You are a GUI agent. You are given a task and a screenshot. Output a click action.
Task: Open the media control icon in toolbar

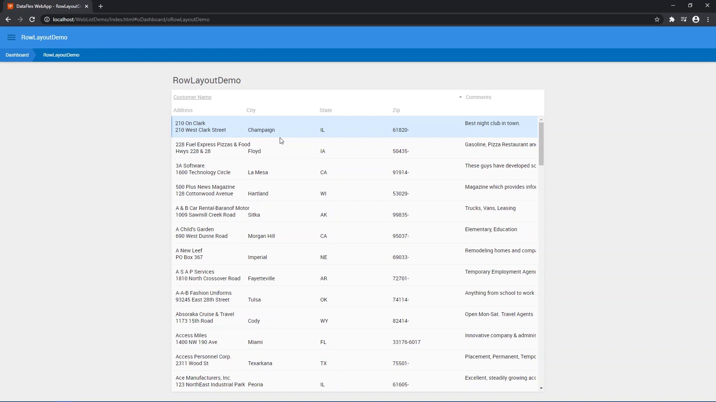684,19
